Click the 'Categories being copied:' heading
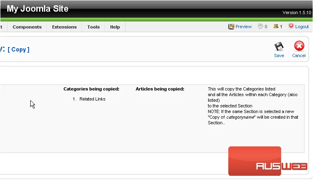The image size is (313, 181). pyautogui.click(x=92, y=89)
